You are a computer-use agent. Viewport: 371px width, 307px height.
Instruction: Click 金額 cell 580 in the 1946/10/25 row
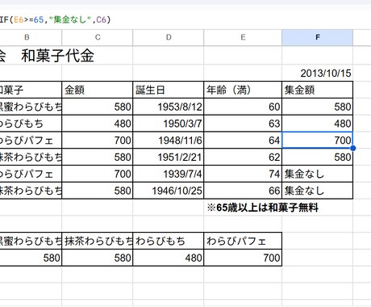pyautogui.click(x=98, y=191)
